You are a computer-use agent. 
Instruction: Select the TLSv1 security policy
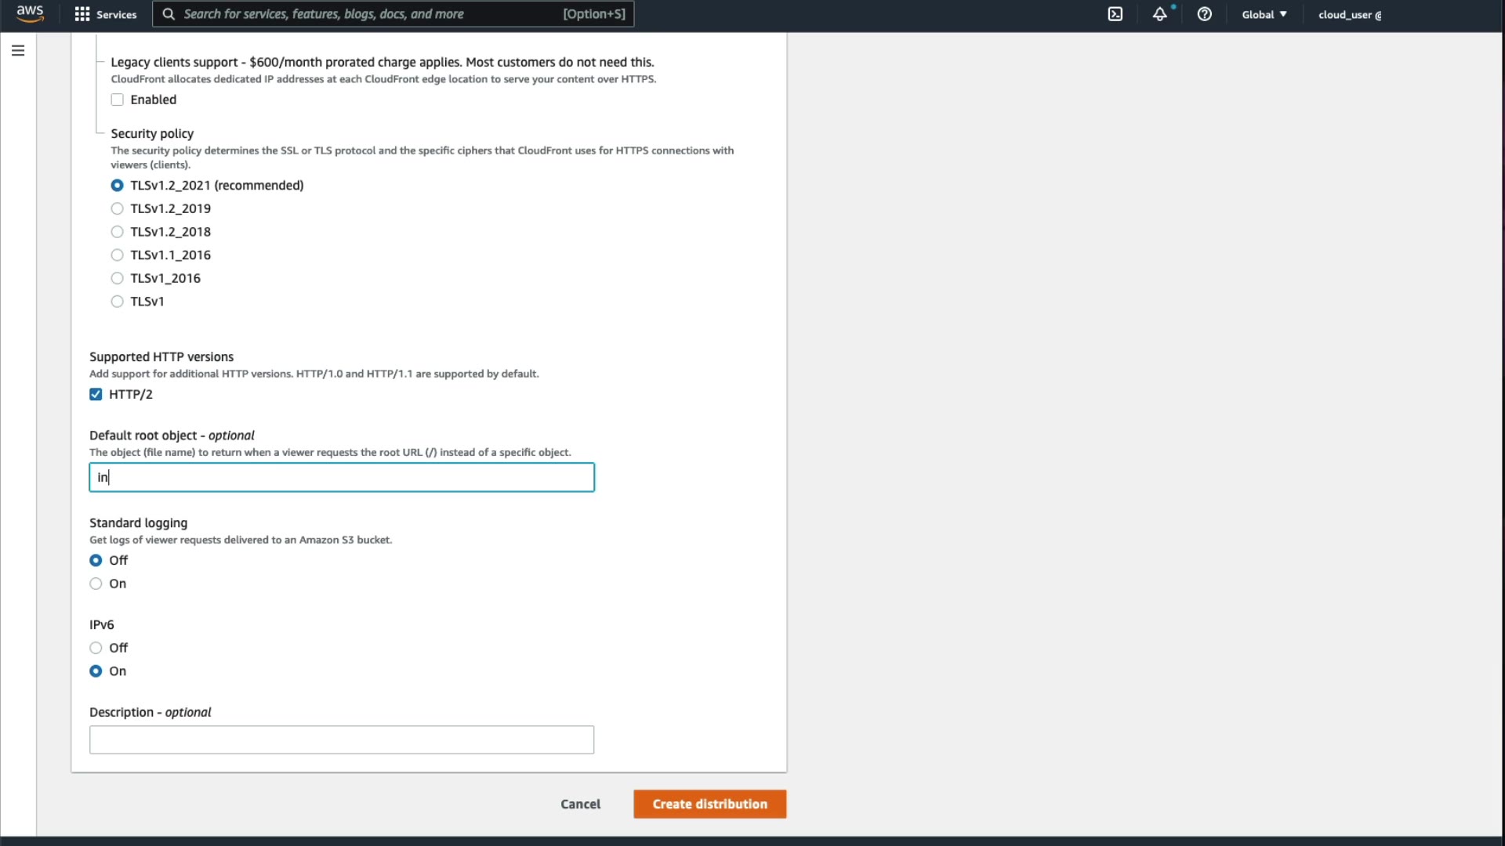[118, 302]
